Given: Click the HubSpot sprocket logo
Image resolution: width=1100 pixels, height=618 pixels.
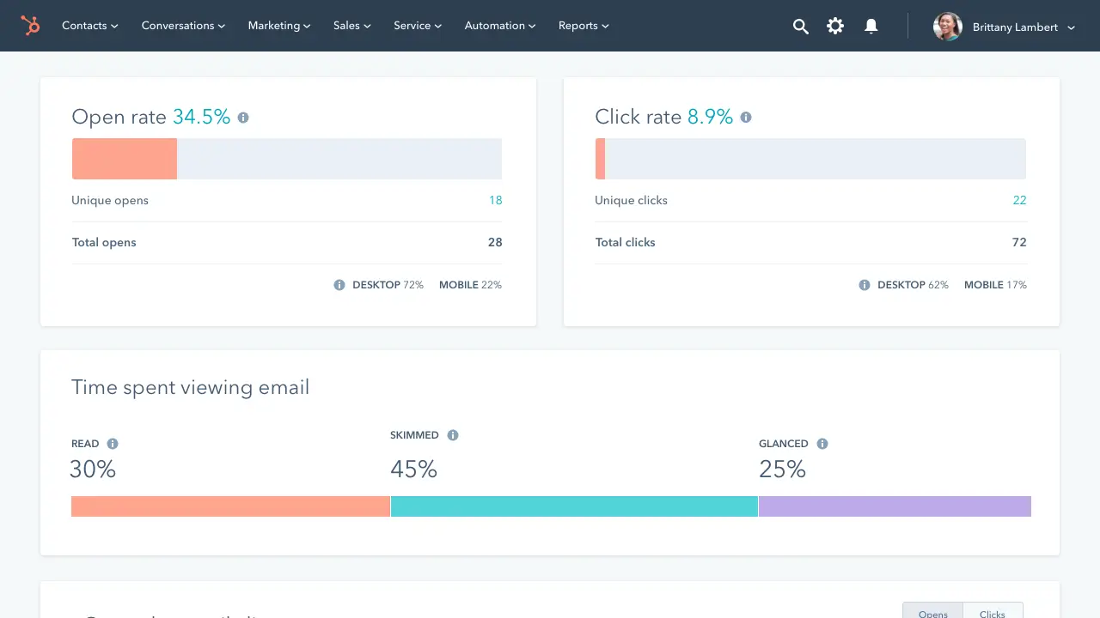Looking at the screenshot, I should [x=31, y=26].
